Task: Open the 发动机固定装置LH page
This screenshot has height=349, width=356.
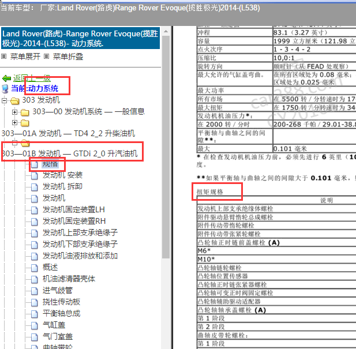Action: point(73,209)
